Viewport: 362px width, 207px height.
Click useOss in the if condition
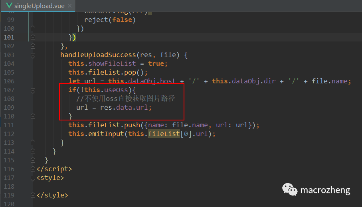pos(116,90)
